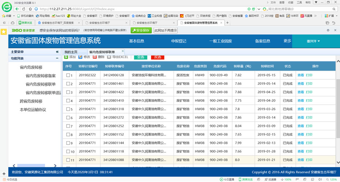Viewport: 340px width, 182px height.
Task: Collapse the 主要菜单 sidebar panel
Action: click(57, 52)
